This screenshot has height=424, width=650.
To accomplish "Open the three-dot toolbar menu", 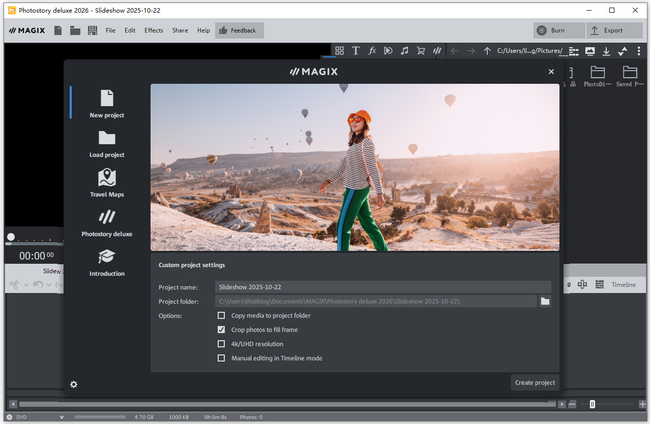I will click(639, 51).
